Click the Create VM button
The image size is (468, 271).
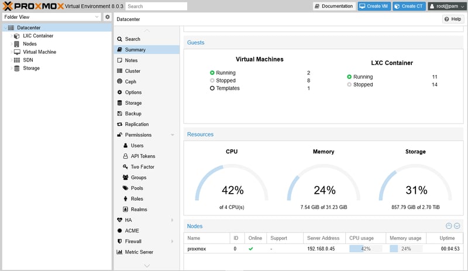373,6
